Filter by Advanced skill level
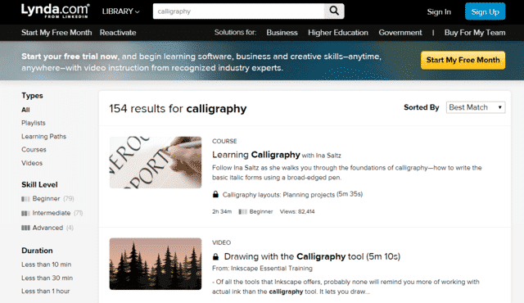Viewport: 524px width, 303px height. [x=47, y=228]
